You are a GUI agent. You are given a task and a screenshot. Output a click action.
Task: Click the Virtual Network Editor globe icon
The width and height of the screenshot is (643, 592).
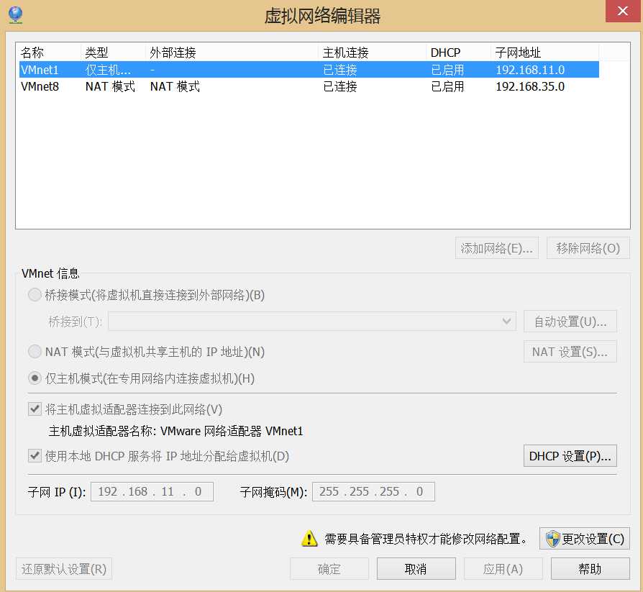[x=16, y=15]
